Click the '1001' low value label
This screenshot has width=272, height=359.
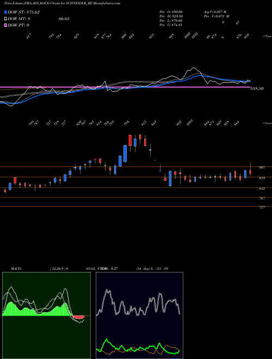coord(190,122)
